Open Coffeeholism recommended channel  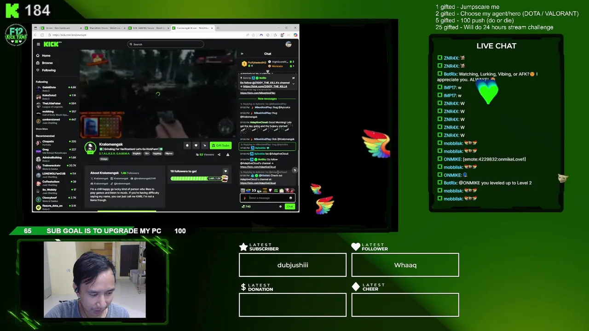(x=56, y=183)
